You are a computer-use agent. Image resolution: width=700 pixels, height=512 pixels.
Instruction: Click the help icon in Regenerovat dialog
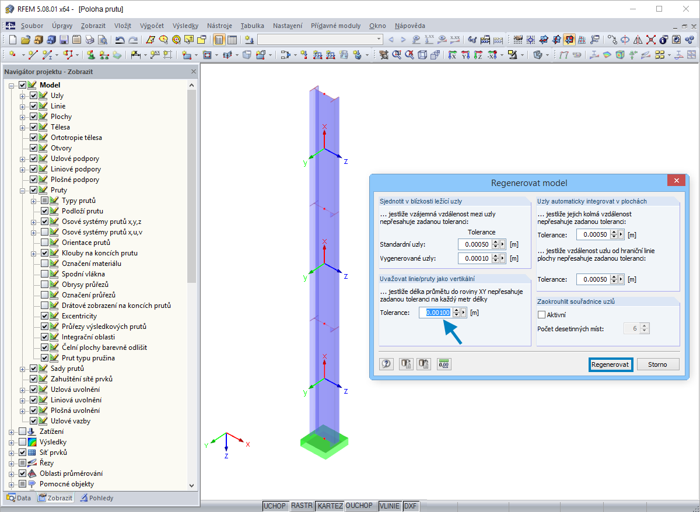(x=386, y=364)
